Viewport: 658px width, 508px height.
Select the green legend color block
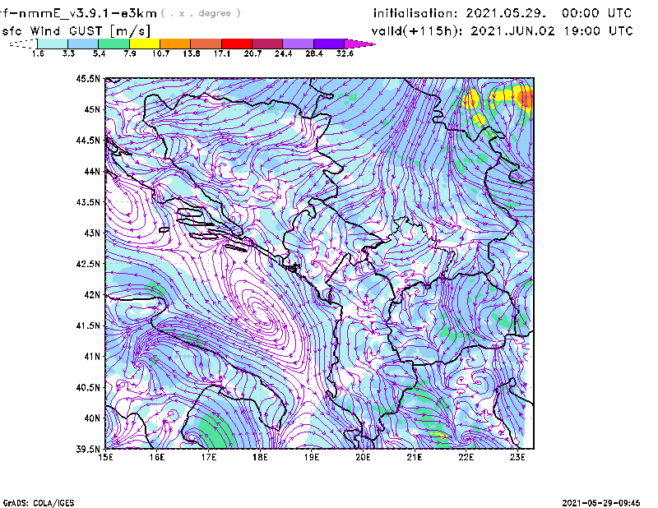[x=114, y=44]
